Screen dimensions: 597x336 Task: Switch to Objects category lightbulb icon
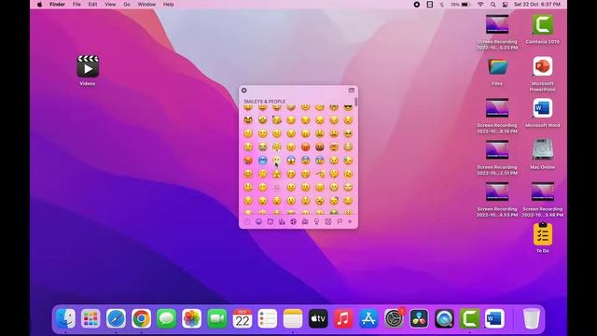click(x=316, y=221)
